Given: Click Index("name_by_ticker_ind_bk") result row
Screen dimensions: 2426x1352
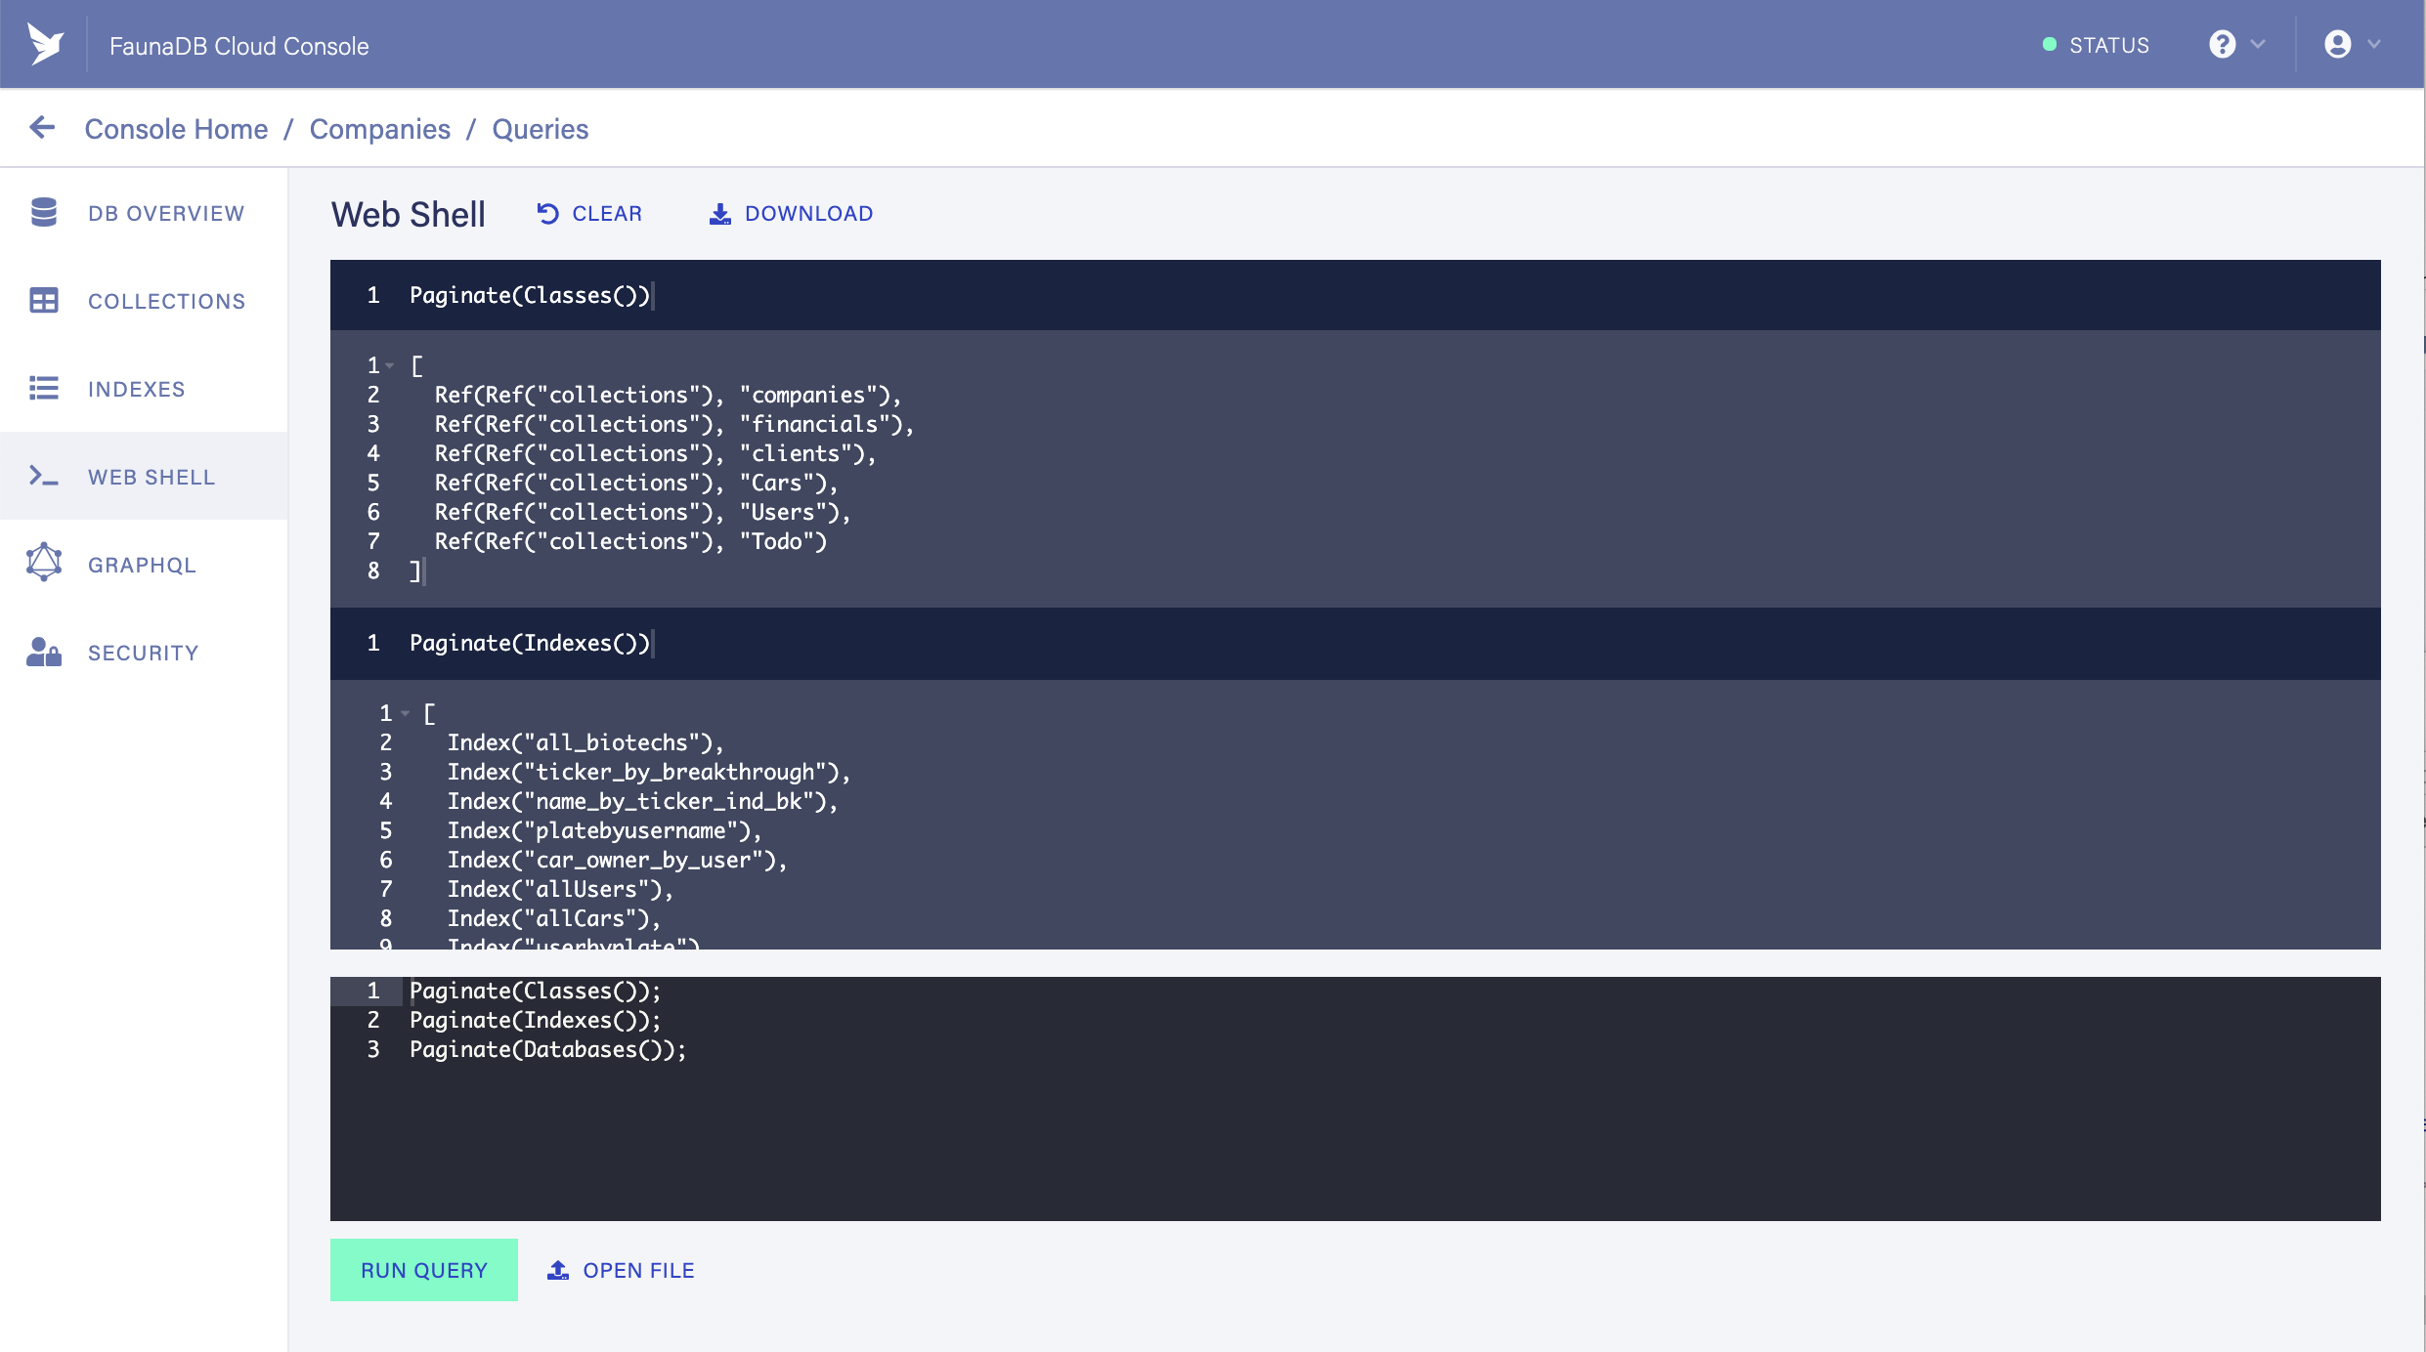Looking at the screenshot, I should [643, 801].
